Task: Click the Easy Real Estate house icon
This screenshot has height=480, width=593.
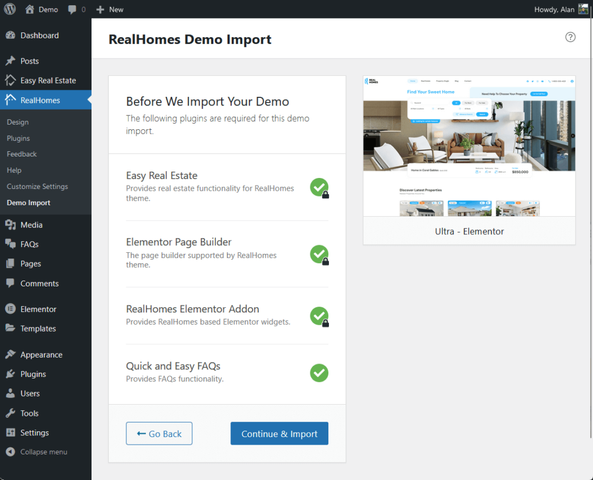Action: point(10,81)
